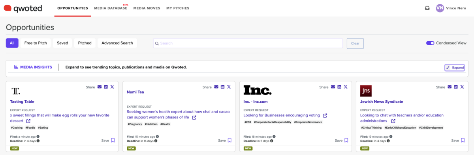Click the #CSR tag
Screen dimensions: 474x155
tap(248, 122)
